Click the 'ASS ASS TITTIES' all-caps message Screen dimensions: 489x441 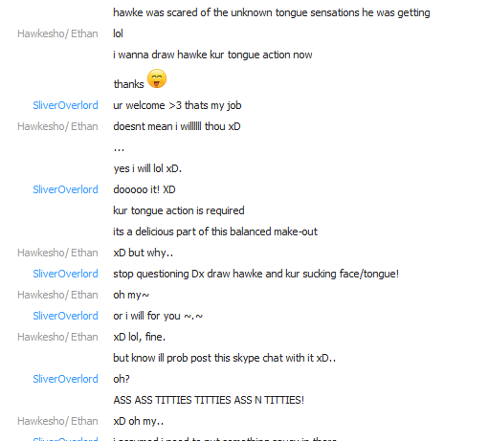point(209,400)
